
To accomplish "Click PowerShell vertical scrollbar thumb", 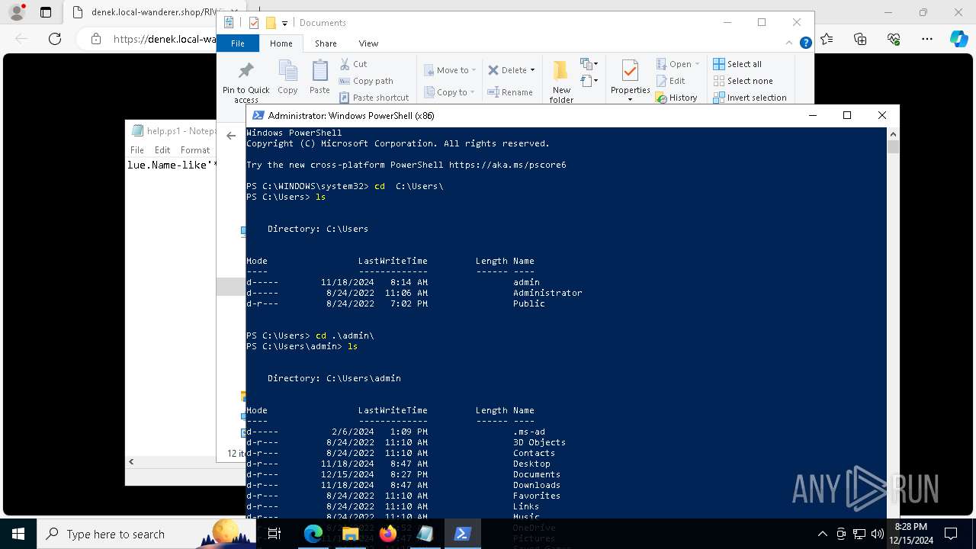I will pos(893,146).
